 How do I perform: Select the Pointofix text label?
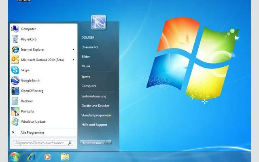point(28,111)
